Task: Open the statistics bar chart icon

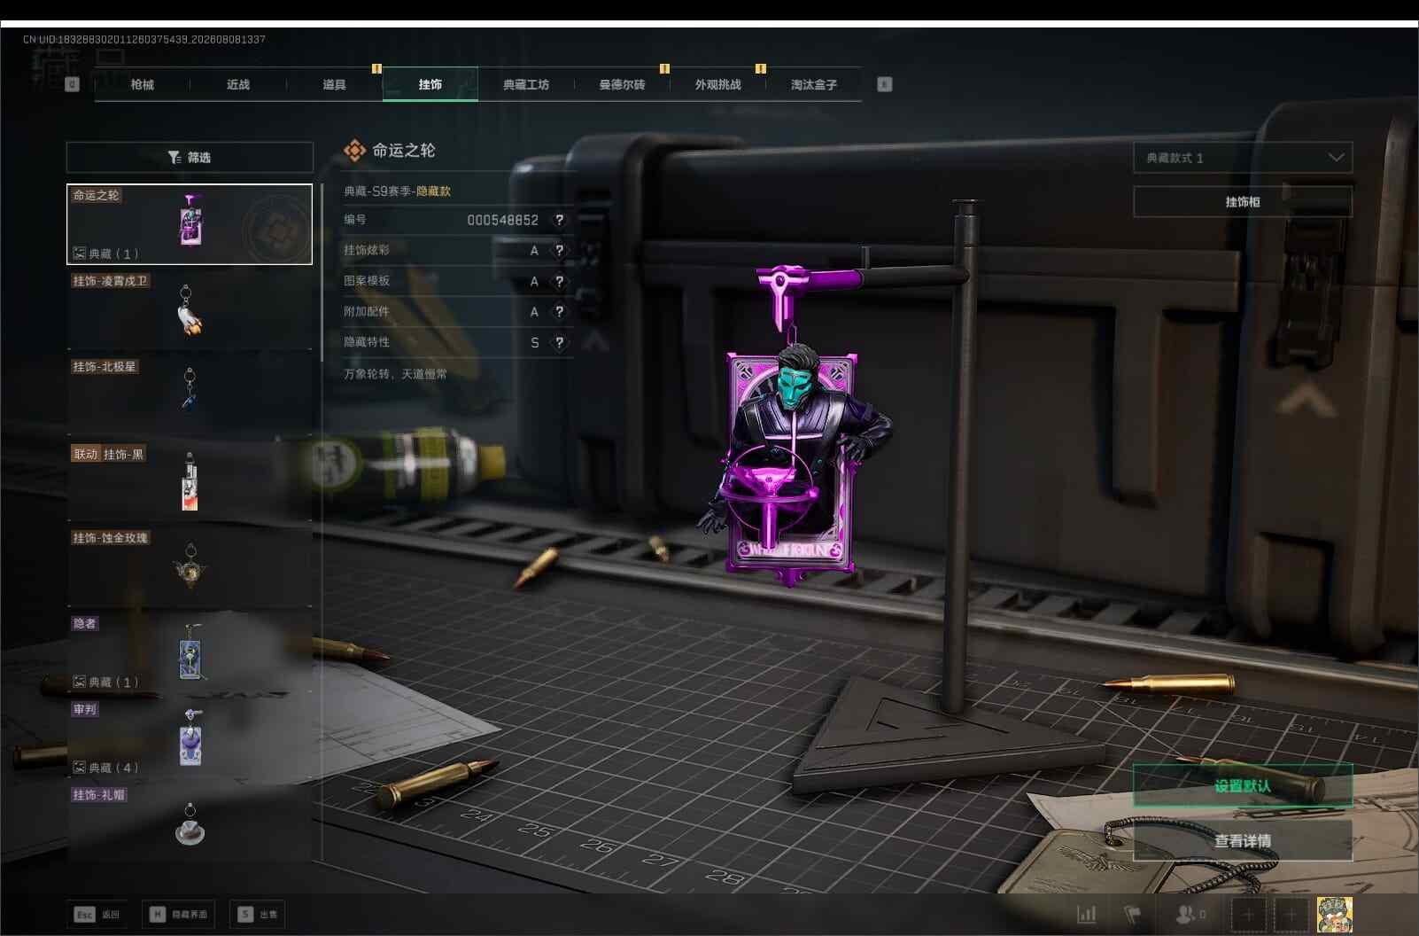Action: pos(1087,914)
